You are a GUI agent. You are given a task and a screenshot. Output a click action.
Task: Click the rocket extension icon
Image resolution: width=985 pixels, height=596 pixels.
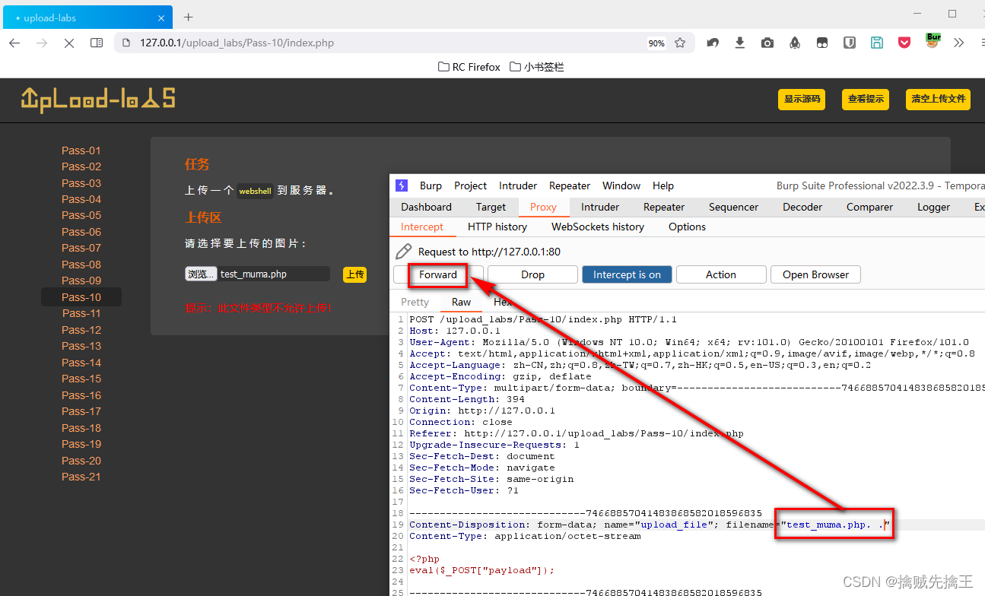coord(795,43)
